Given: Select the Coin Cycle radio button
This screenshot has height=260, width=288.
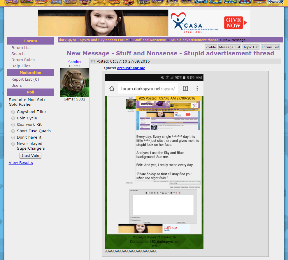Looking at the screenshot, I should tap(13, 118).
